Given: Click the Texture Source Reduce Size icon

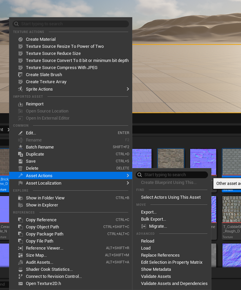Looking at the screenshot, I should [x=21, y=54].
